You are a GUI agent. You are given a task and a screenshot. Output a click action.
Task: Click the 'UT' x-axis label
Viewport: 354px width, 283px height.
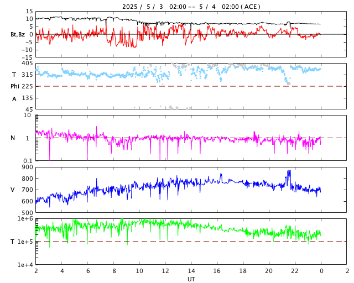point(191,279)
